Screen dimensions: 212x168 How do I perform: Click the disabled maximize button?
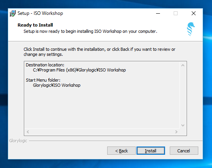pos(176,13)
